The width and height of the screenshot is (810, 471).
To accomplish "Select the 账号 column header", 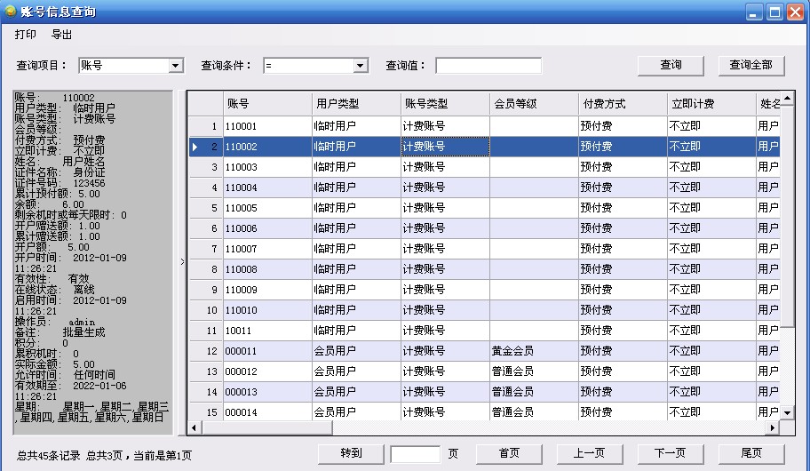I will (267, 103).
